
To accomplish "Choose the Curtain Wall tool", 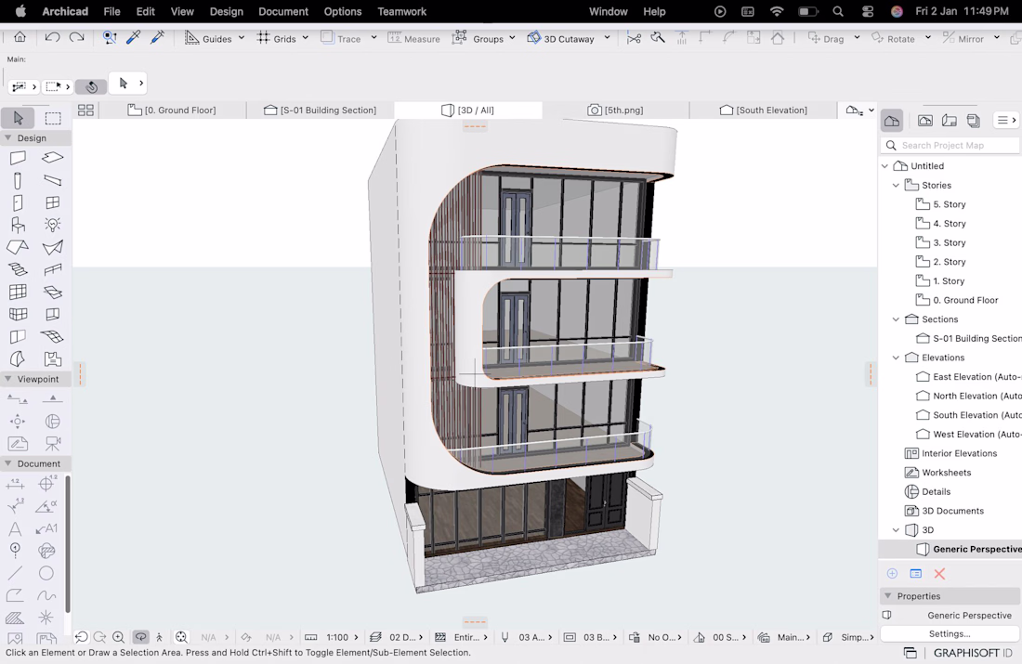I will pyautogui.click(x=18, y=292).
